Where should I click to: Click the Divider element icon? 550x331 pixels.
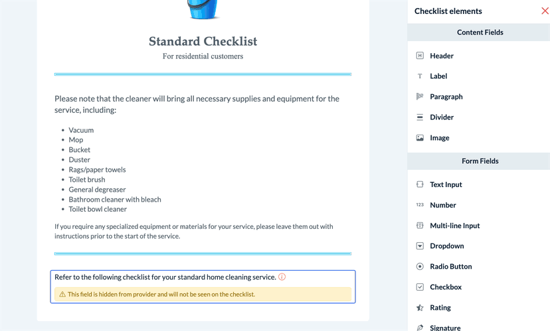click(420, 117)
